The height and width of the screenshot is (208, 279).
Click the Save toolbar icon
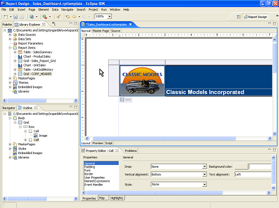[x=16, y=17]
